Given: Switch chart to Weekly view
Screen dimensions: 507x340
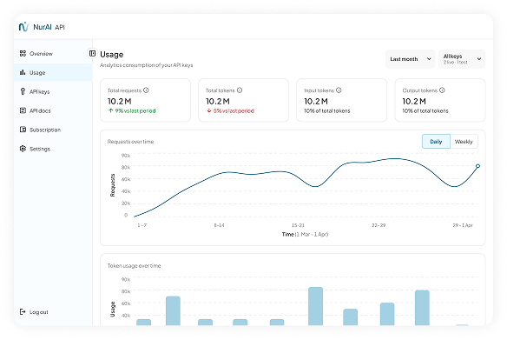Looking at the screenshot, I should pyautogui.click(x=464, y=142).
